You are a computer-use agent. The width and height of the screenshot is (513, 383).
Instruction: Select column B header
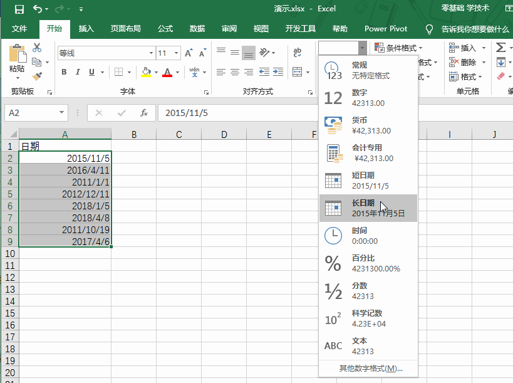(x=134, y=134)
